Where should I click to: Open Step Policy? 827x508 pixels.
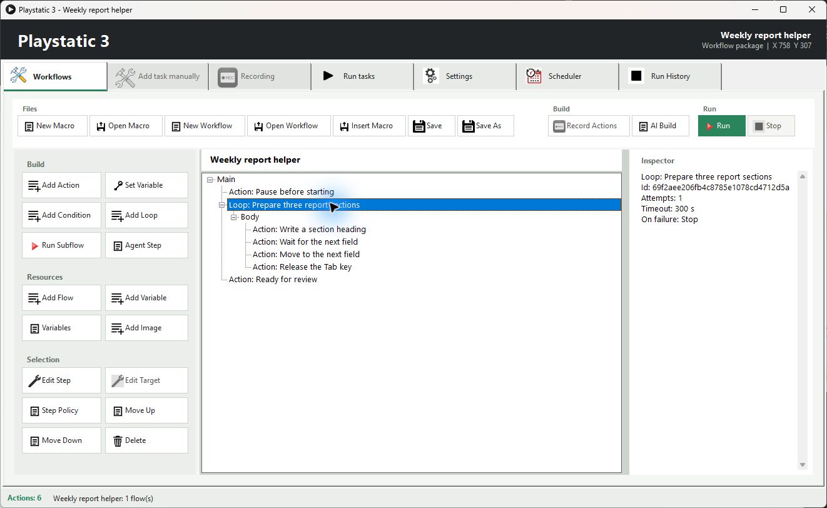pos(61,410)
